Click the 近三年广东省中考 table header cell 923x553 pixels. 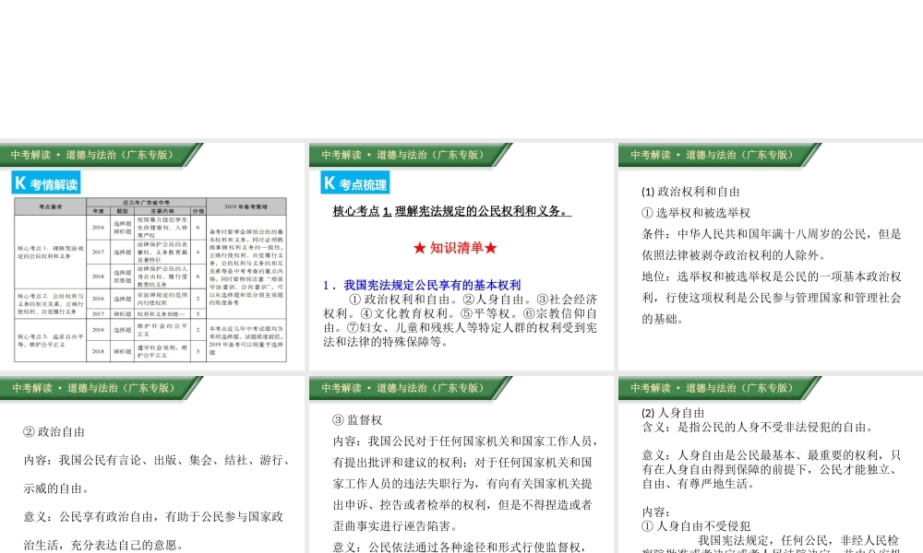[x=146, y=203]
